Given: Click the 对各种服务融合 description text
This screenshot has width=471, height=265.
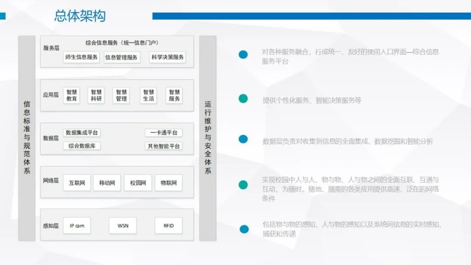Looking at the screenshot, I should (350, 57).
